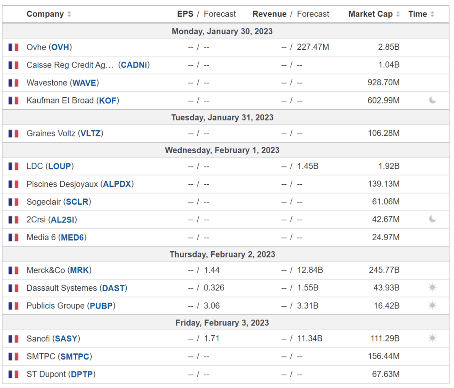
Task: Click French flag next to Dassault Systemes
Action: coord(13,288)
